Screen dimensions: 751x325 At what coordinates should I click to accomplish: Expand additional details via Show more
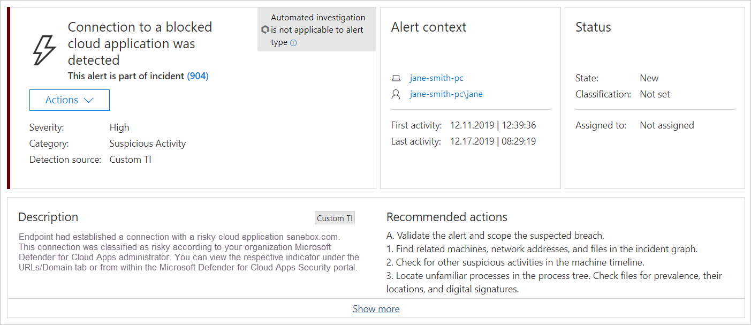click(x=376, y=308)
